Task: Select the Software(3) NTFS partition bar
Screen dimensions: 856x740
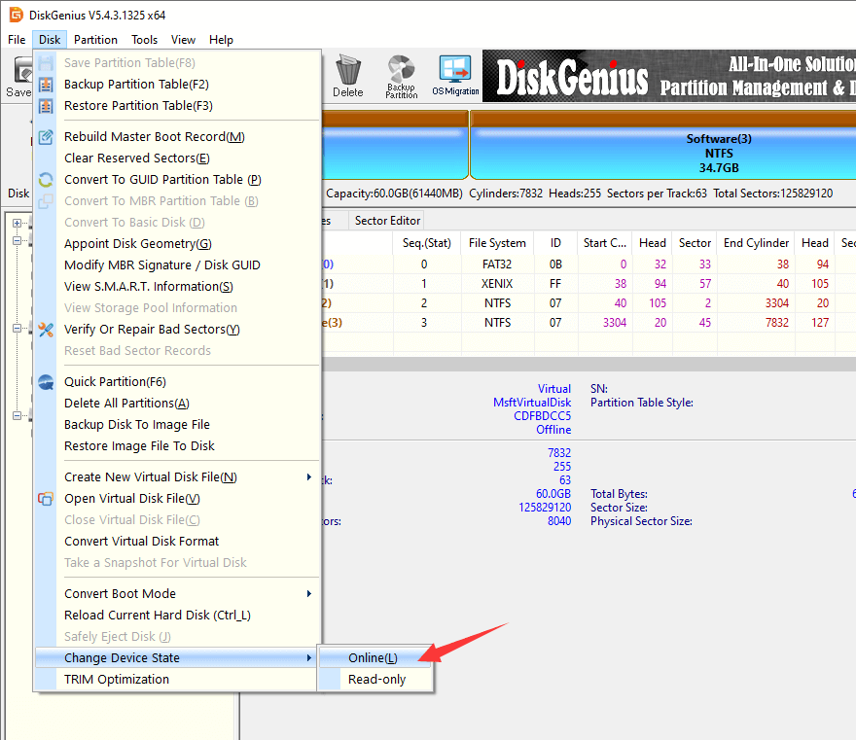Action: point(661,154)
